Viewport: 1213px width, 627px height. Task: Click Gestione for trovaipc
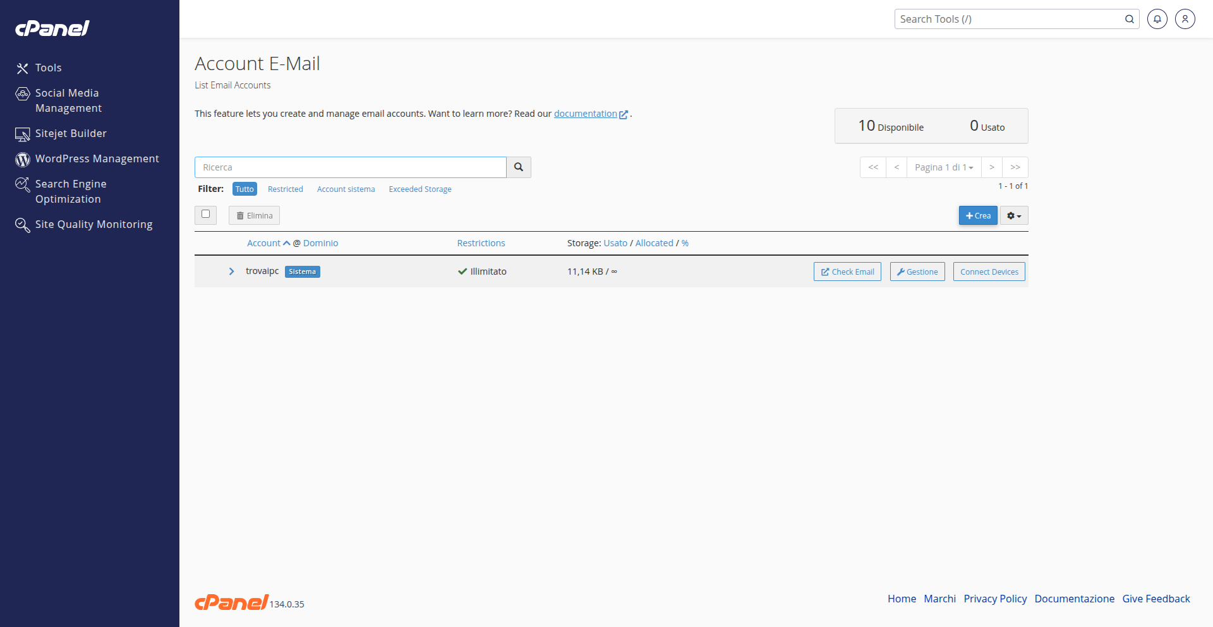[917, 272]
